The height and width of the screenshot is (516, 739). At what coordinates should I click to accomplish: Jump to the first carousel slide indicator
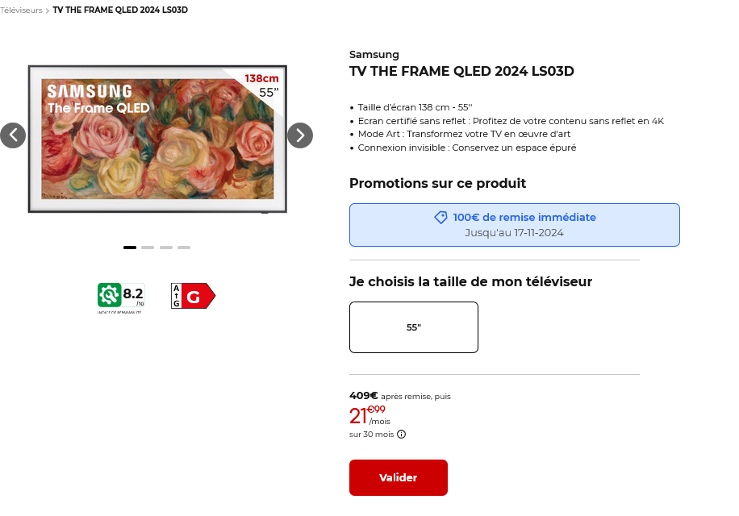(130, 248)
